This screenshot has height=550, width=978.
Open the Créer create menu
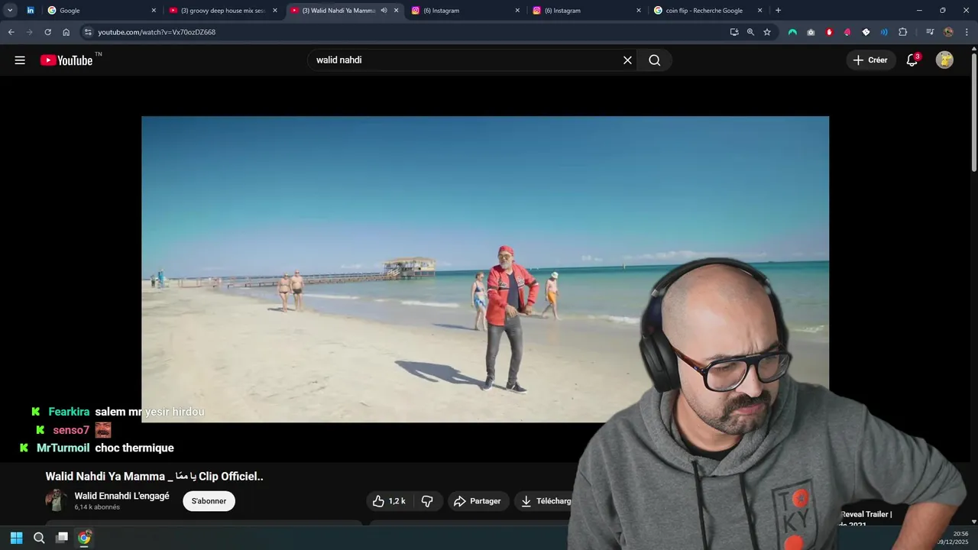[x=870, y=60]
